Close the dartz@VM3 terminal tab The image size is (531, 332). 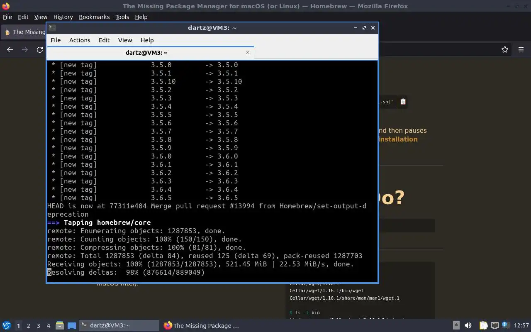point(248,52)
